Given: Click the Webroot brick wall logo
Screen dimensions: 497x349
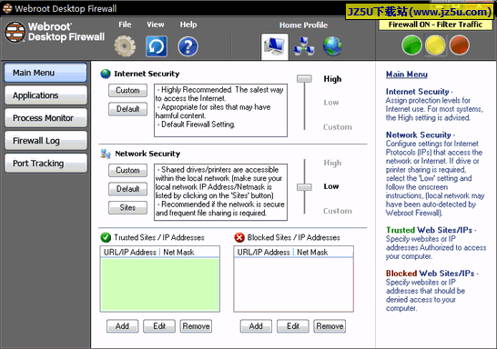Looking at the screenshot, I should pos(15,32).
